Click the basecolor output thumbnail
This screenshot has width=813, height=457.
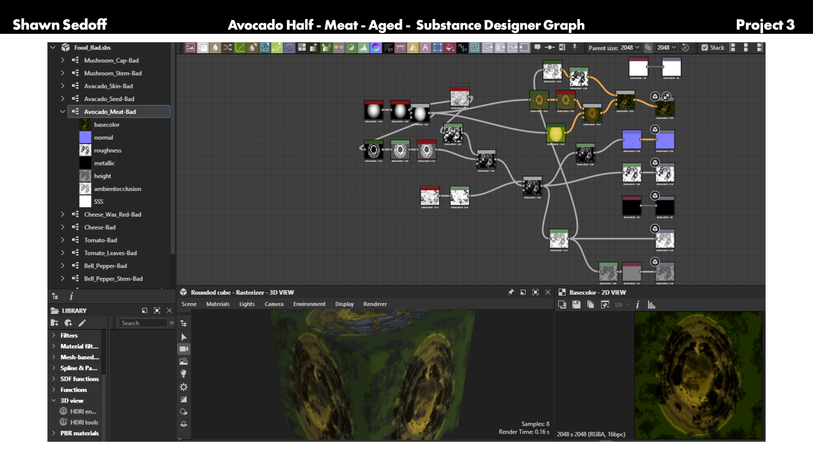[85, 124]
